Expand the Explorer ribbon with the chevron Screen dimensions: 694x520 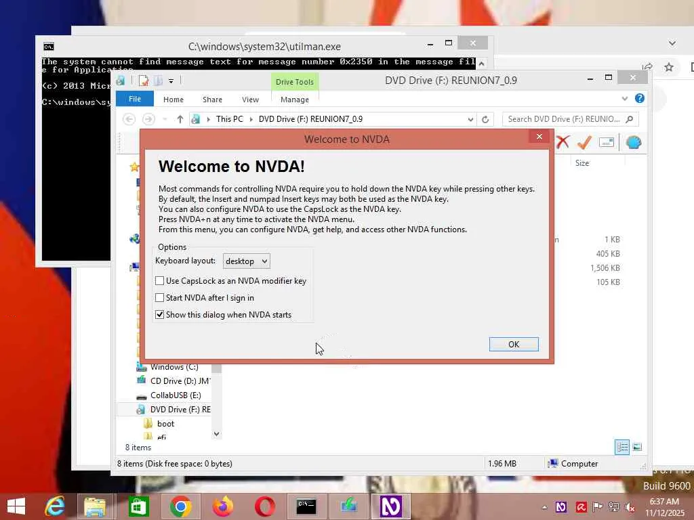(x=624, y=98)
